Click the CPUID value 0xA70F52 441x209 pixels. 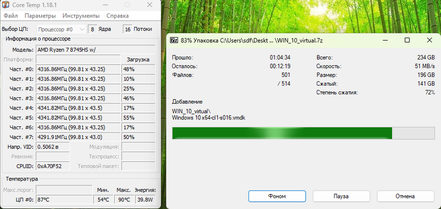click(53, 166)
